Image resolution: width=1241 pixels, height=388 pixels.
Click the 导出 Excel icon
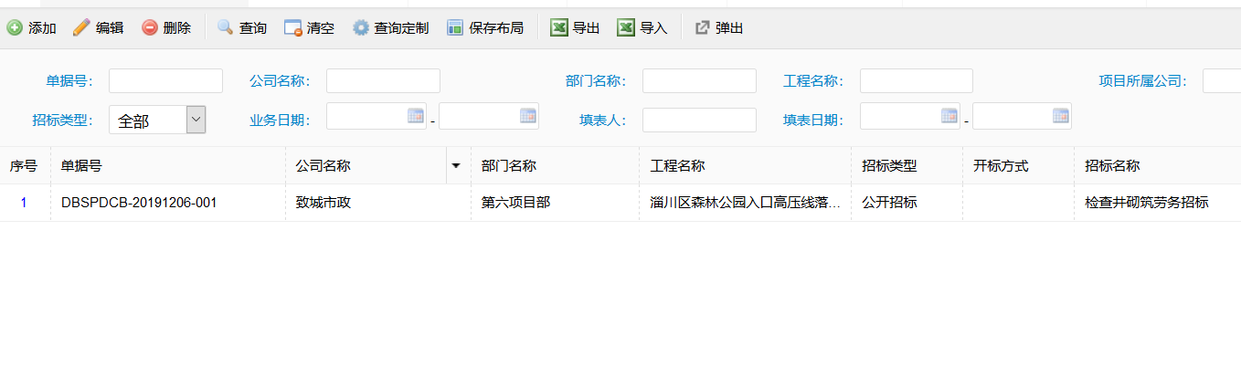tap(558, 28)
